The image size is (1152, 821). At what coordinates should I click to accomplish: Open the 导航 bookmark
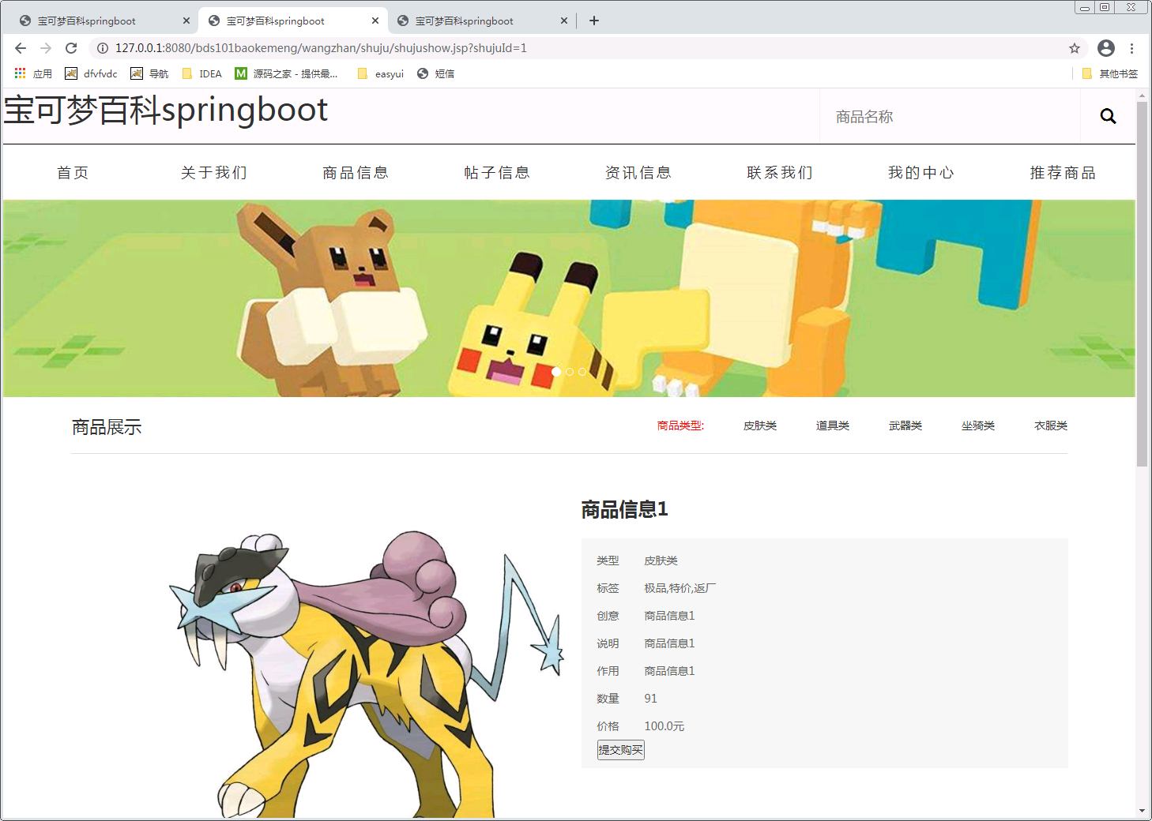tap(149, 73)
